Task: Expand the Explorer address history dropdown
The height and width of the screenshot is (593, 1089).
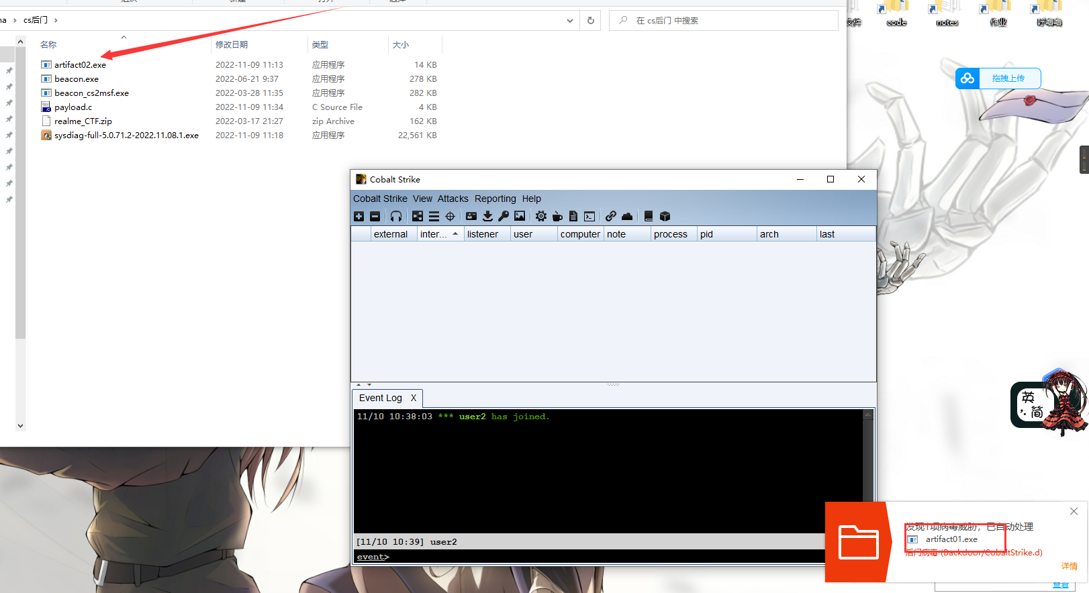Action: (x=570, y=20)
